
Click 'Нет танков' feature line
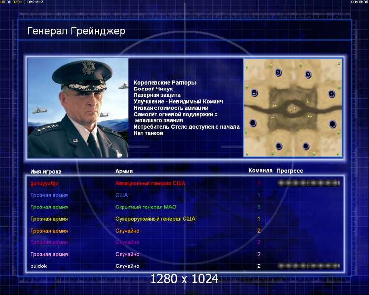[x=148, y=133]
